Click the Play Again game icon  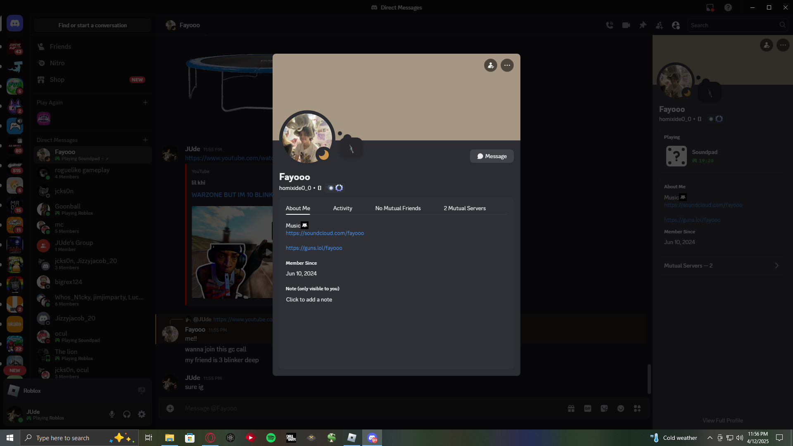[44, 119]
